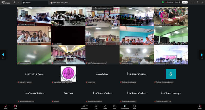Viewport: 205px width, 110px height.
Task: Minimize the Zoom window
Action: (193, 2)
